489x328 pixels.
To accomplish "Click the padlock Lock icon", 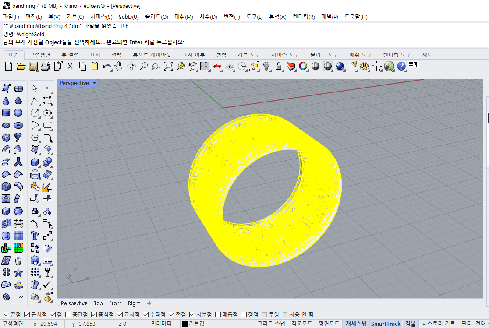I will click(x=279, y=66).
